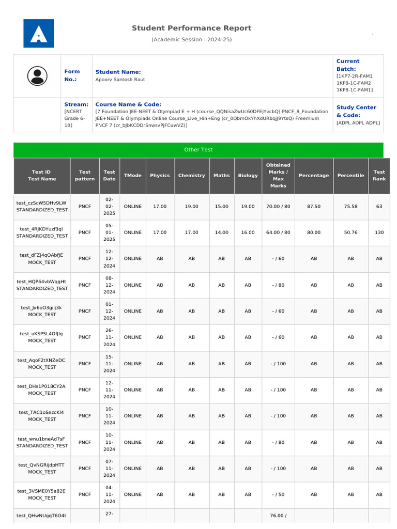Image resolution: width=397 pixels, height=529 pixels.
Task: Click the Student Performance Report title
Action: (191, 28)
